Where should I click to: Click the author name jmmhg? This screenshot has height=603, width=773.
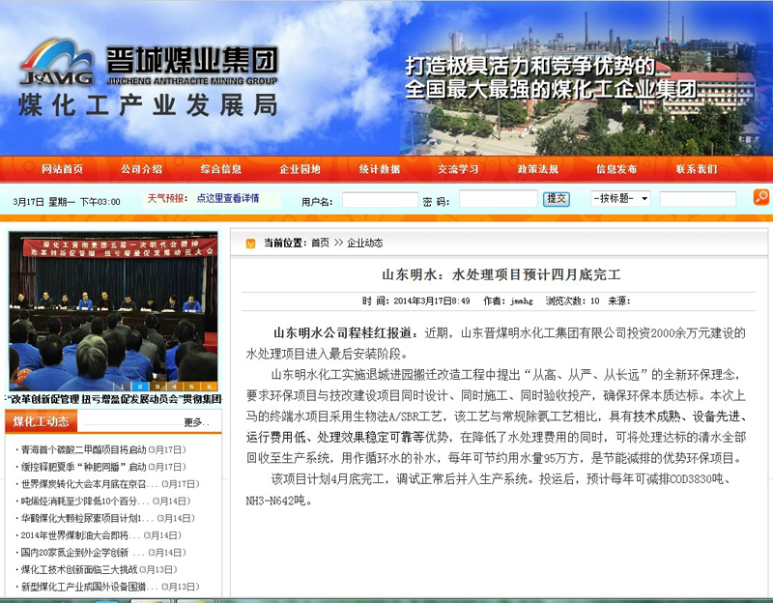522,301
